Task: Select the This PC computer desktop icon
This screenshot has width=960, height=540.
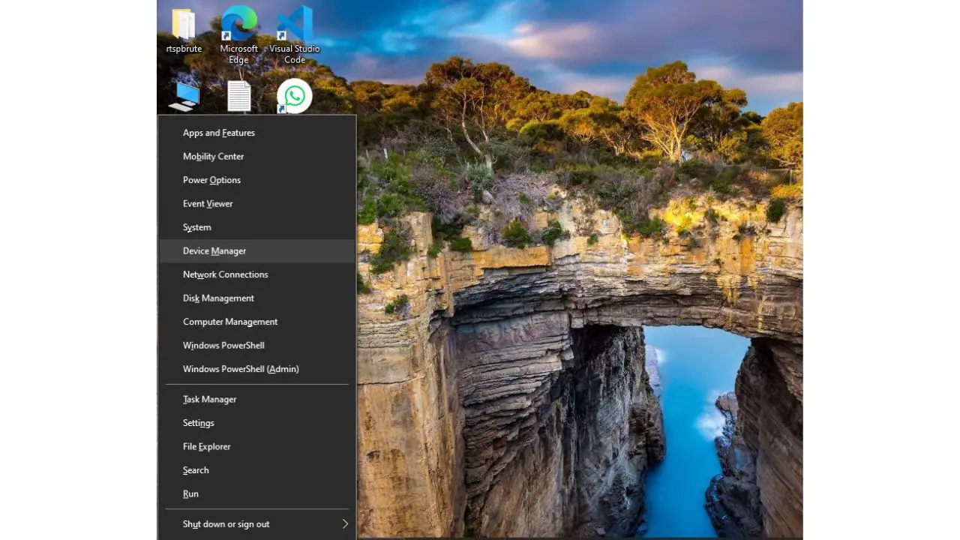Action: pyautogui.click(x=184, y=97)
